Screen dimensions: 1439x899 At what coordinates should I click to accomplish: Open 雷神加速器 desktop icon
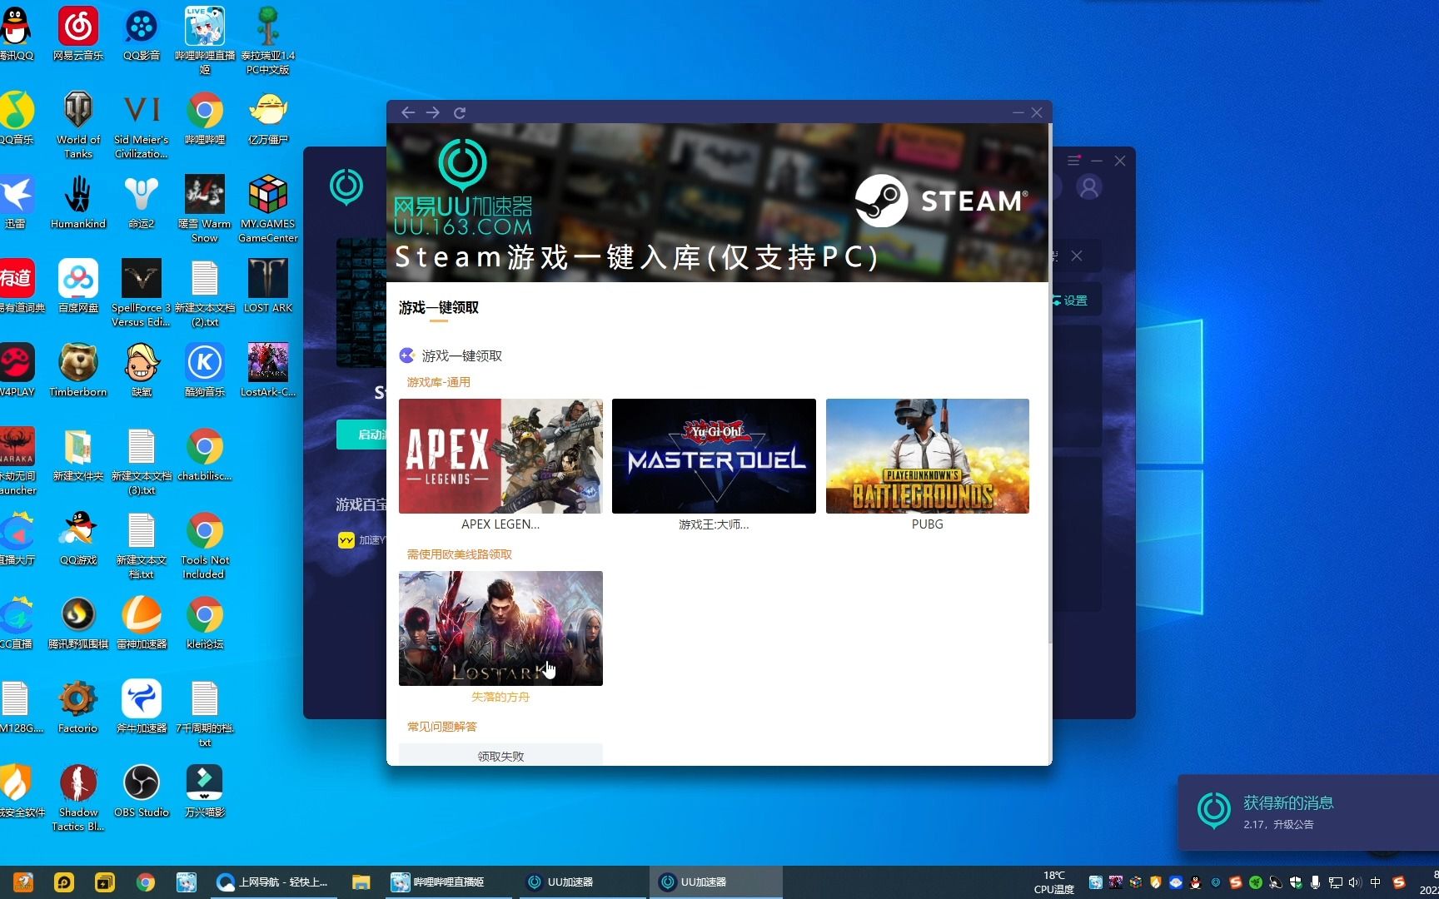(142, 623)
